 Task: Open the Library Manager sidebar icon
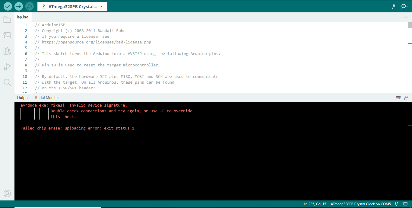pyautogui.click(x=7, y=51)
